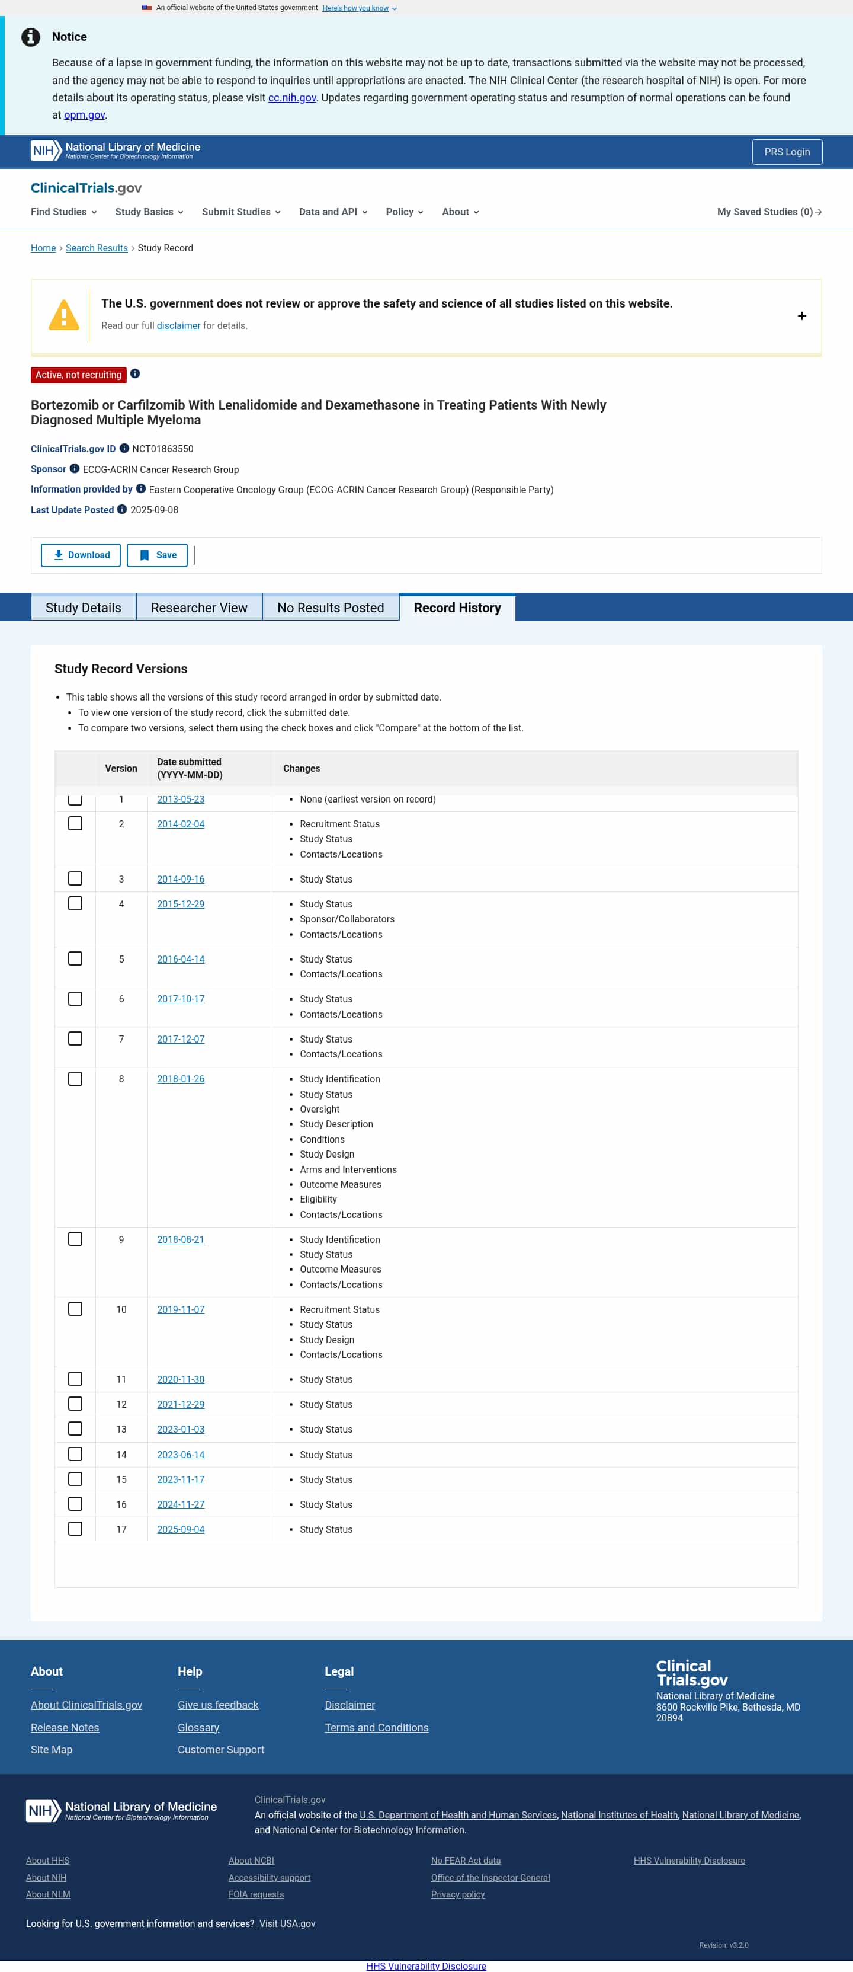
Task: Open the Submit Studies menu
Action: pyautogui.click(x=241, y=212)
